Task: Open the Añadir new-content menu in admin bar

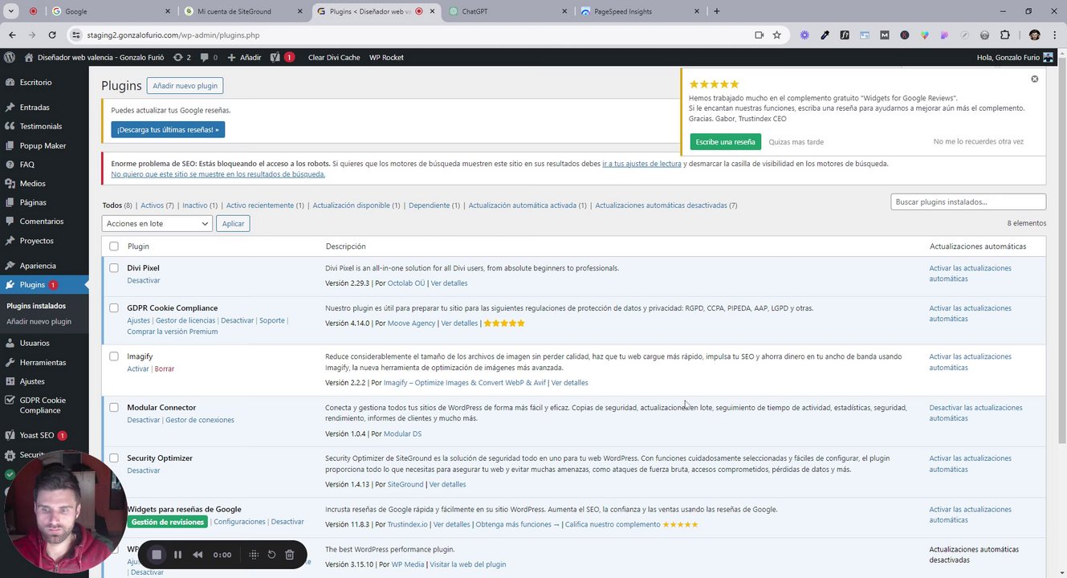Action: pyautogui.click(x=244, y=58)
